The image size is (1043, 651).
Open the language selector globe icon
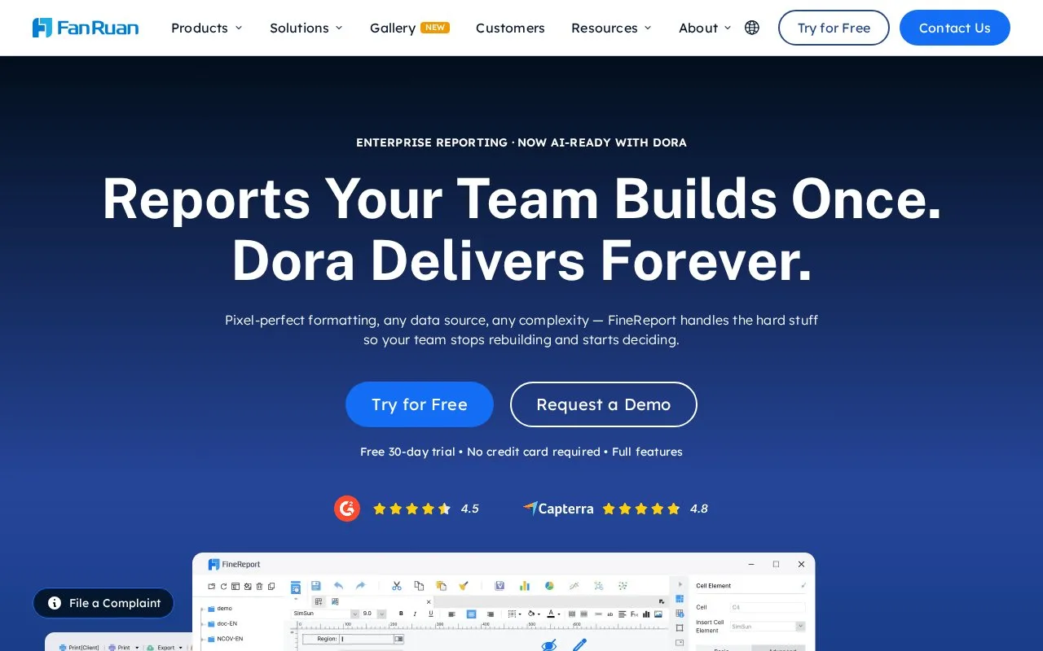pos(752,28)
